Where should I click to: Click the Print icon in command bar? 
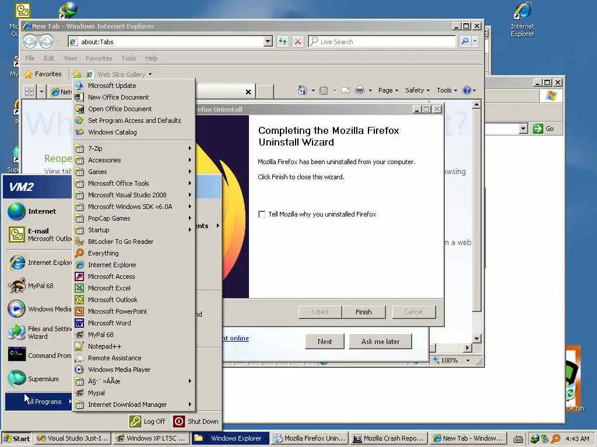tap(359, 90)
